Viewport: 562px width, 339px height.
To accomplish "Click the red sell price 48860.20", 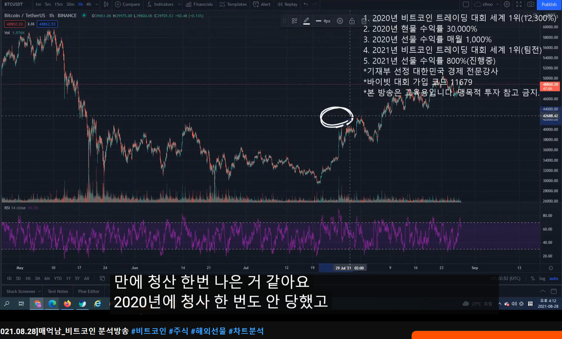I will coord(15,24).
